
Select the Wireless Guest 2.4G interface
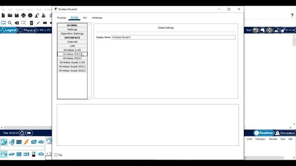point(72,62)
